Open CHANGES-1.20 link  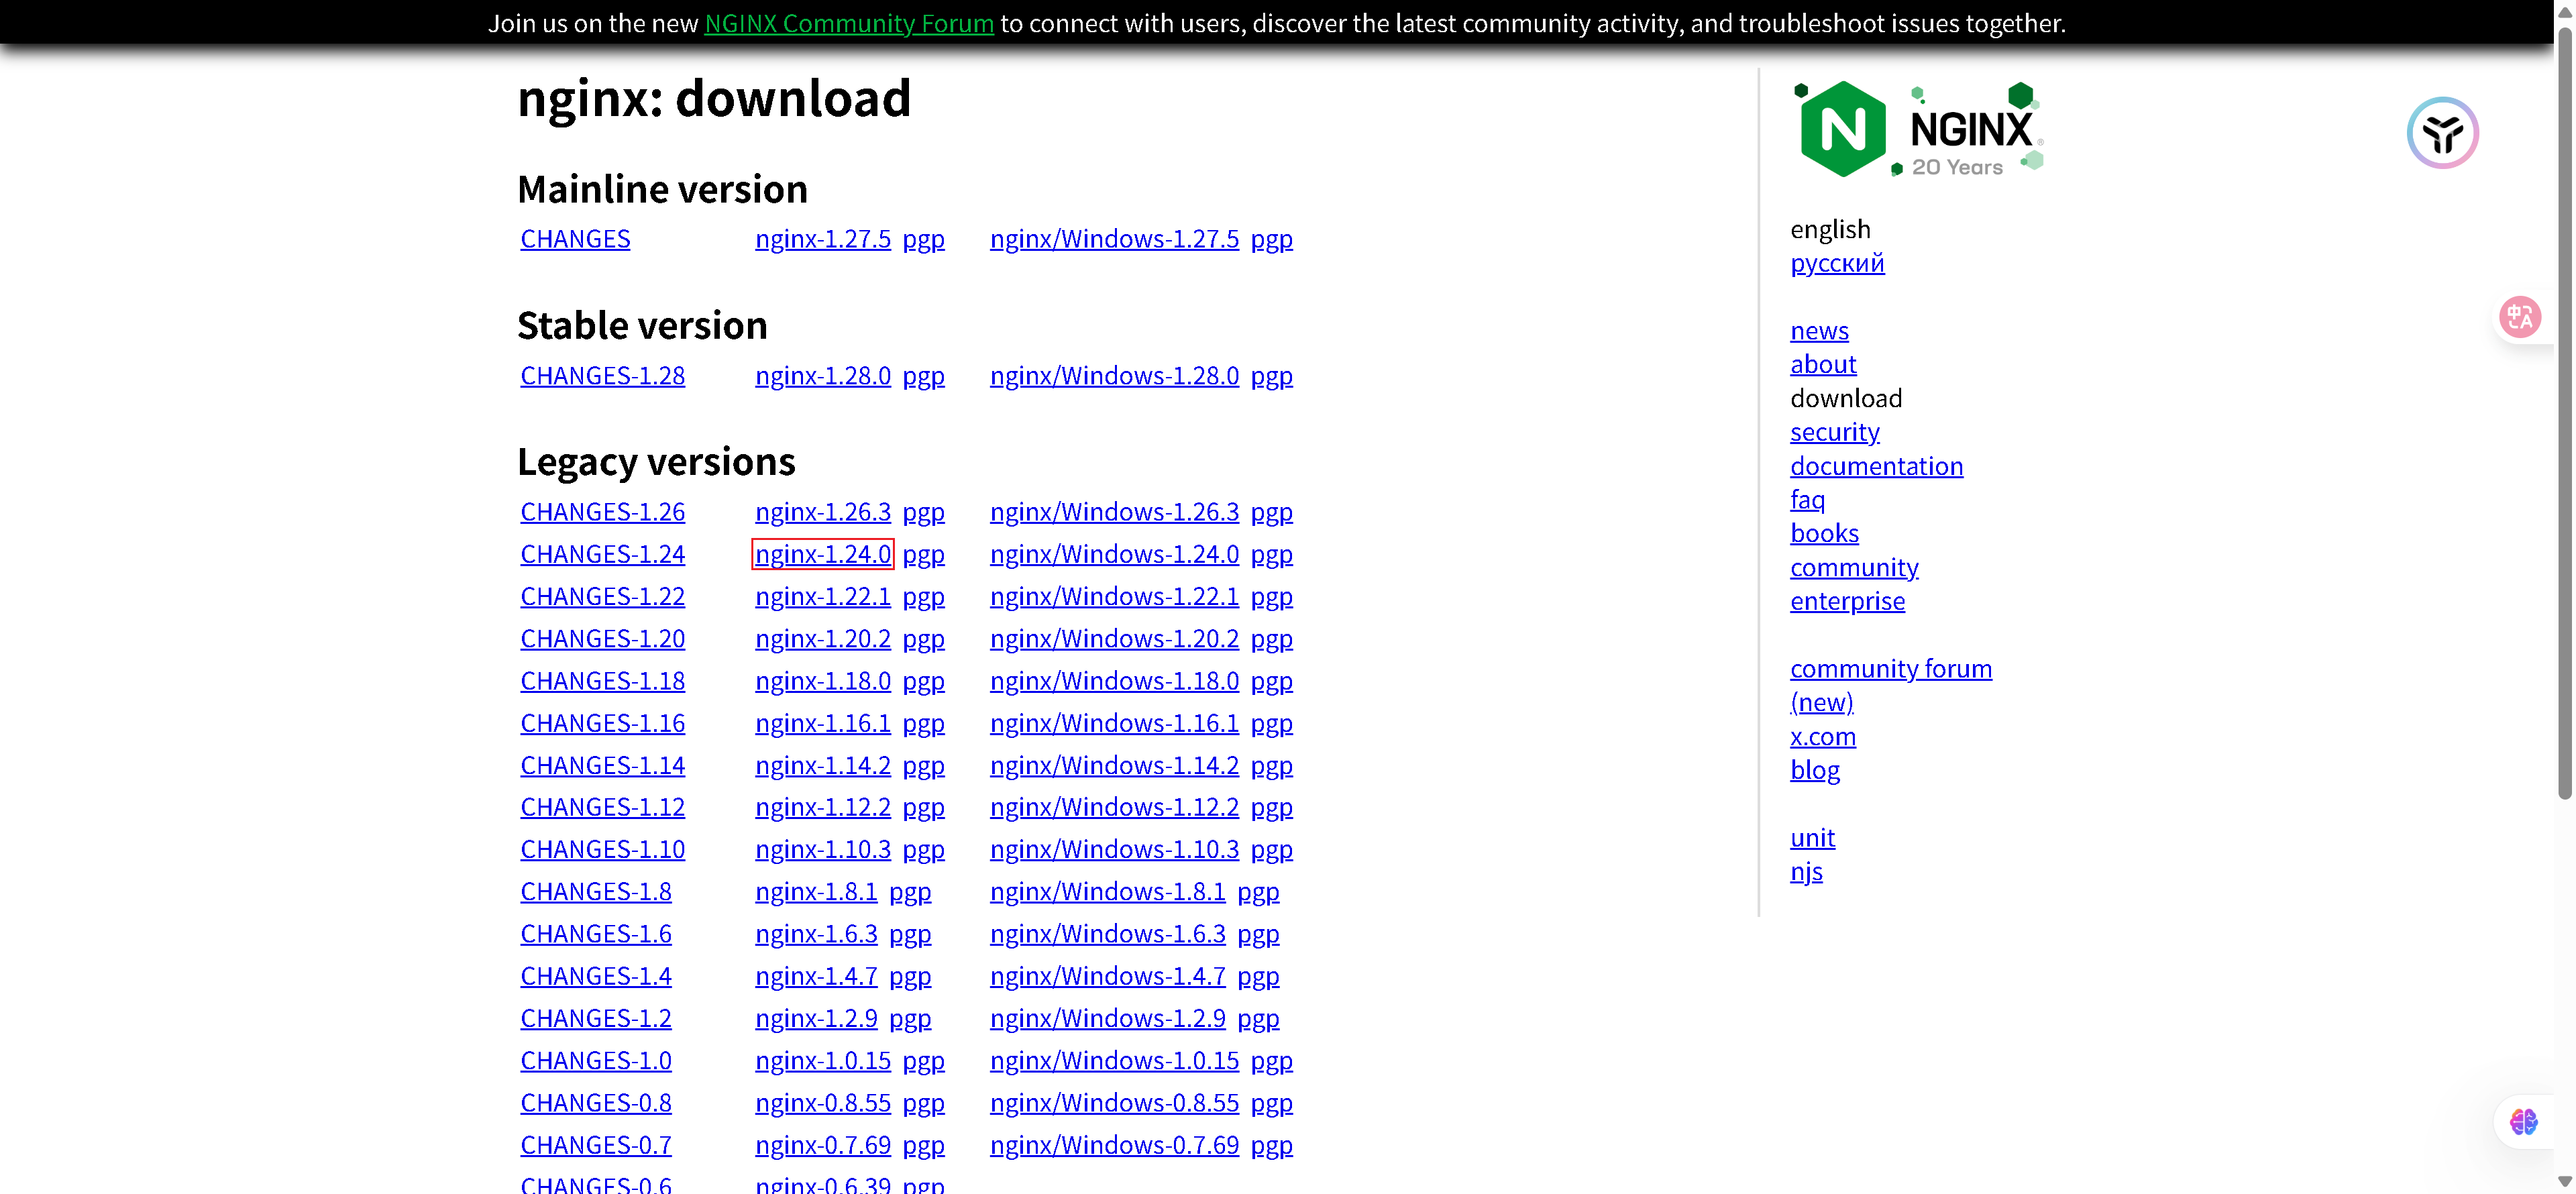[602, 638]
